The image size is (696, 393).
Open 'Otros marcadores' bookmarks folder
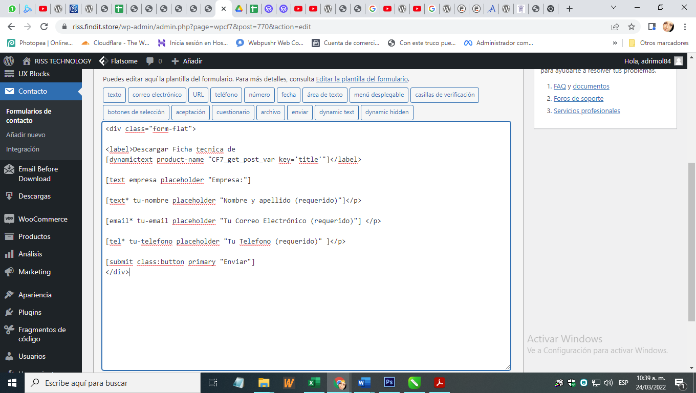pyautogui.click(x=659, y=43)
